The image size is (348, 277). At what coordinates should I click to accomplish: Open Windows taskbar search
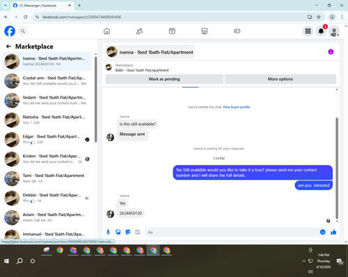coord(19,261)
